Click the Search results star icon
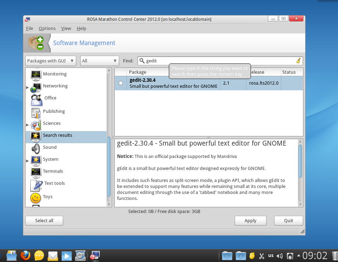 (36, 137)
